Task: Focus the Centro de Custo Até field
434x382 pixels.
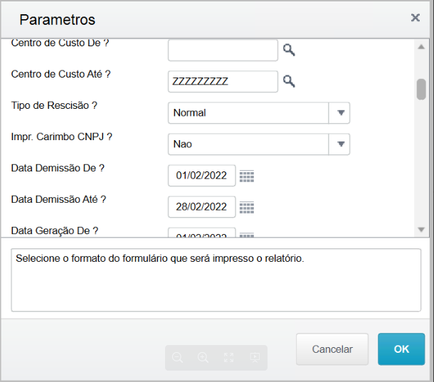Action: 223,81
